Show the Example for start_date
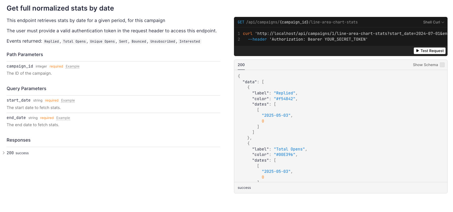Viewport: 453px width, 212px height. click(x=68, y=100)
